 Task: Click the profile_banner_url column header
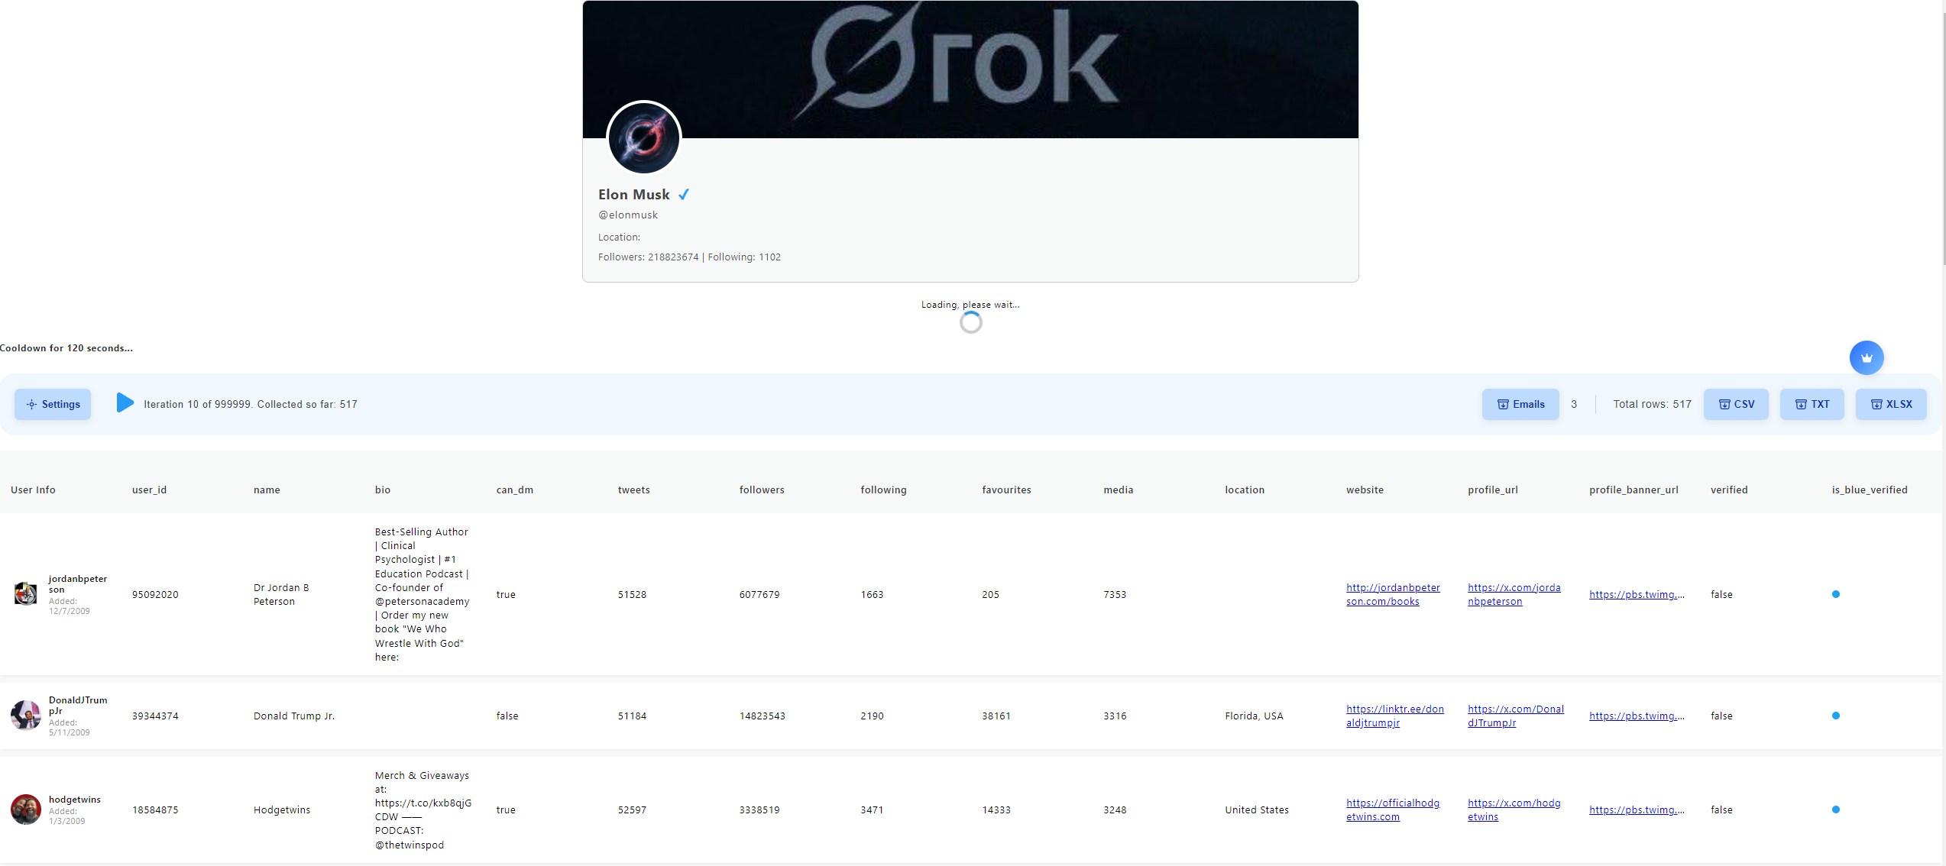tap(1634, 490)
